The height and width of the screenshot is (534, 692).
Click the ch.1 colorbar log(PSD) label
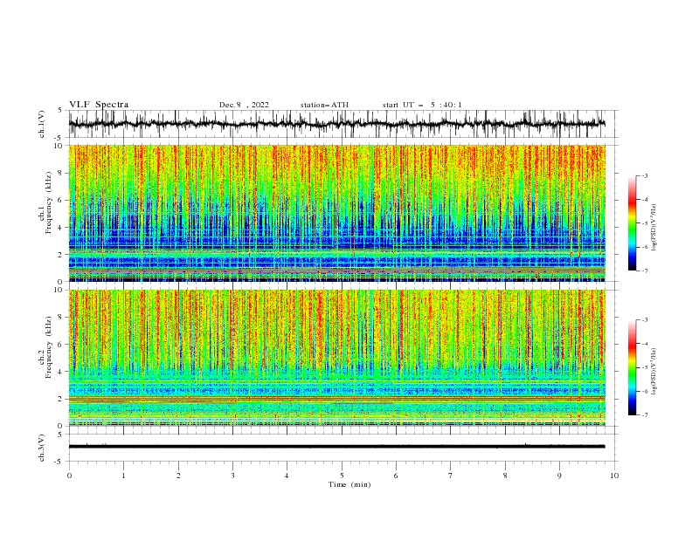pos(654,228)
